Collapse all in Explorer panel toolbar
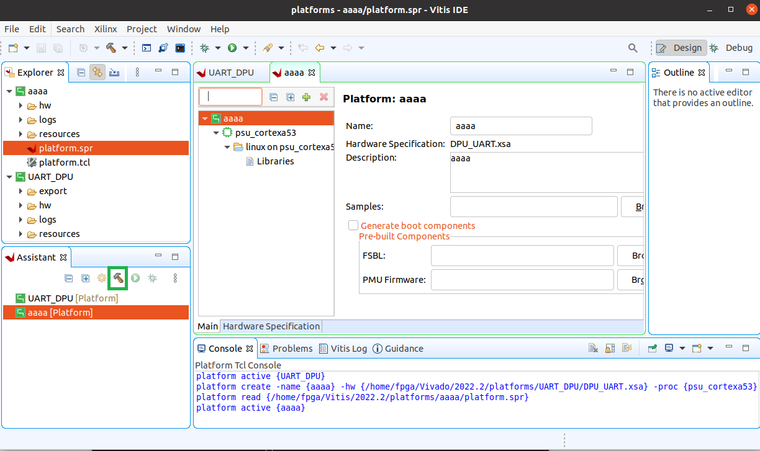The width and height of the screenshot is (760, 451). pos(81,73)
